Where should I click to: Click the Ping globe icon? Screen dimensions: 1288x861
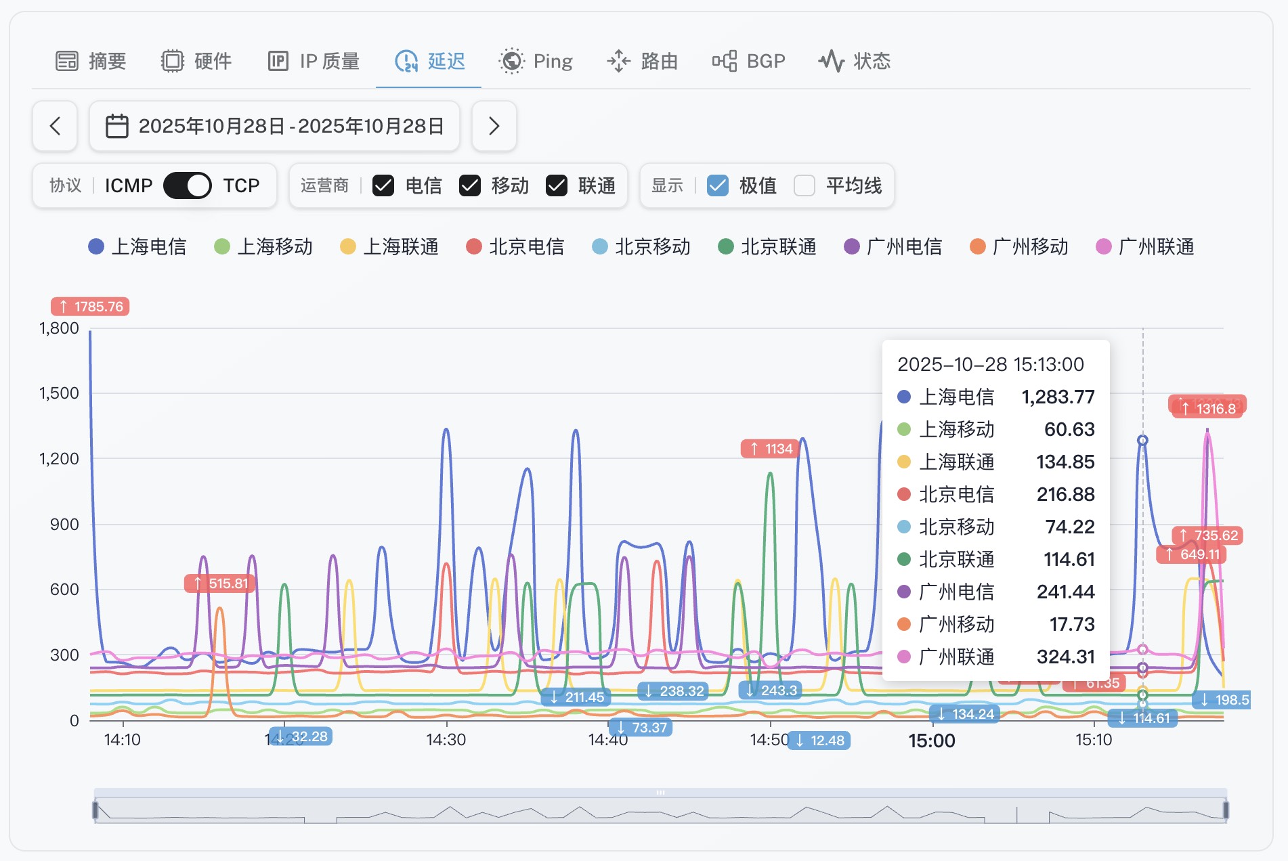(x=511, y=61)
